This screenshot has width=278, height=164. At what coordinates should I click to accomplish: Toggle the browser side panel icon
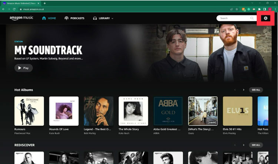pyautogui.click(x=265, y=9)
